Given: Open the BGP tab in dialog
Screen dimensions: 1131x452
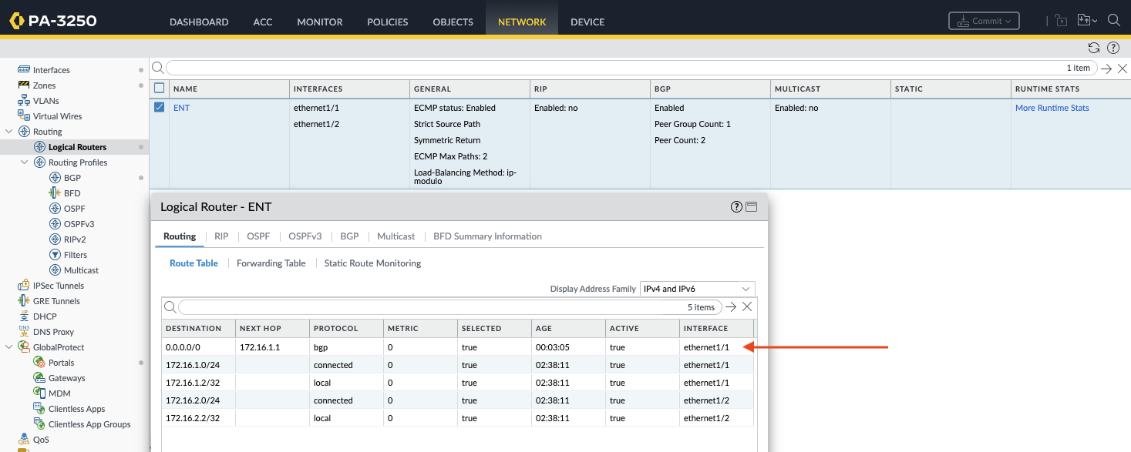Looking at the screenshot, I should (x=349, y=236).
